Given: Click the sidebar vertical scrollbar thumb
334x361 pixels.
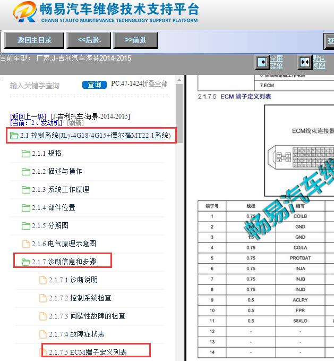Looking at the screenshot, I should (179, 113).
